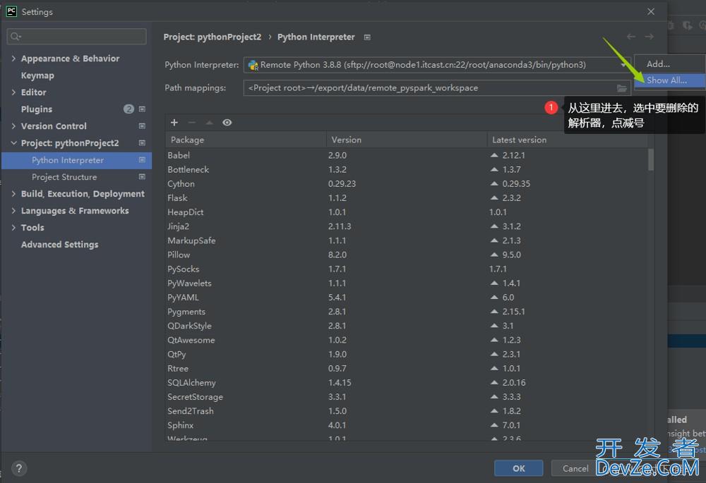Select the PyYAML package row
This screenshot has width=706, height=483.
(407, 298)
